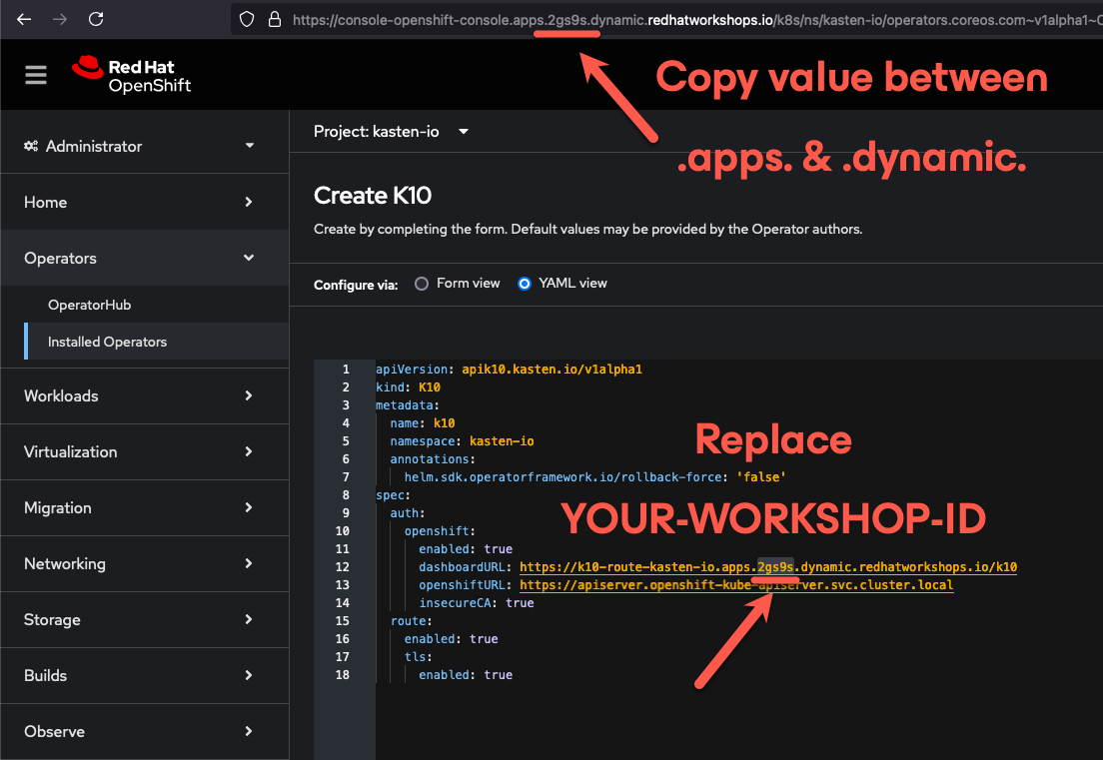Select the Form view radio button
Screen dimensions: 1103x760
(422, 284)
